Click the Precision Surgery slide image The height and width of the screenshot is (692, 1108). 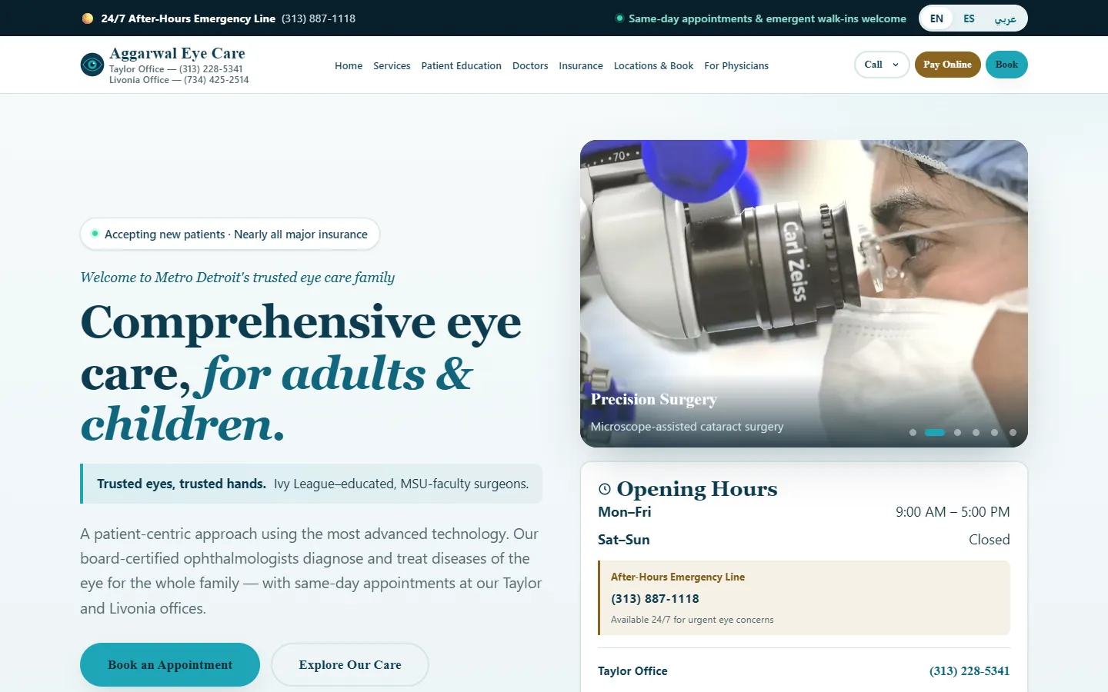click(x=804, y=294)
